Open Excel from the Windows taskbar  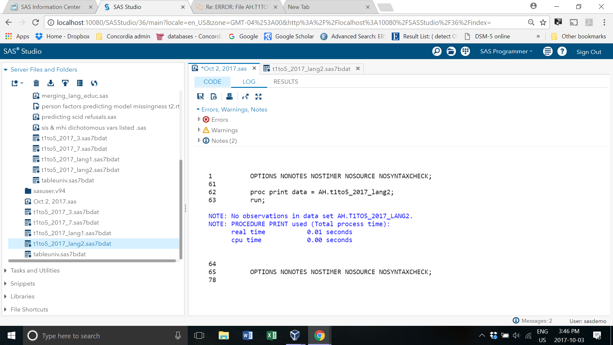[x=271, y=335]
